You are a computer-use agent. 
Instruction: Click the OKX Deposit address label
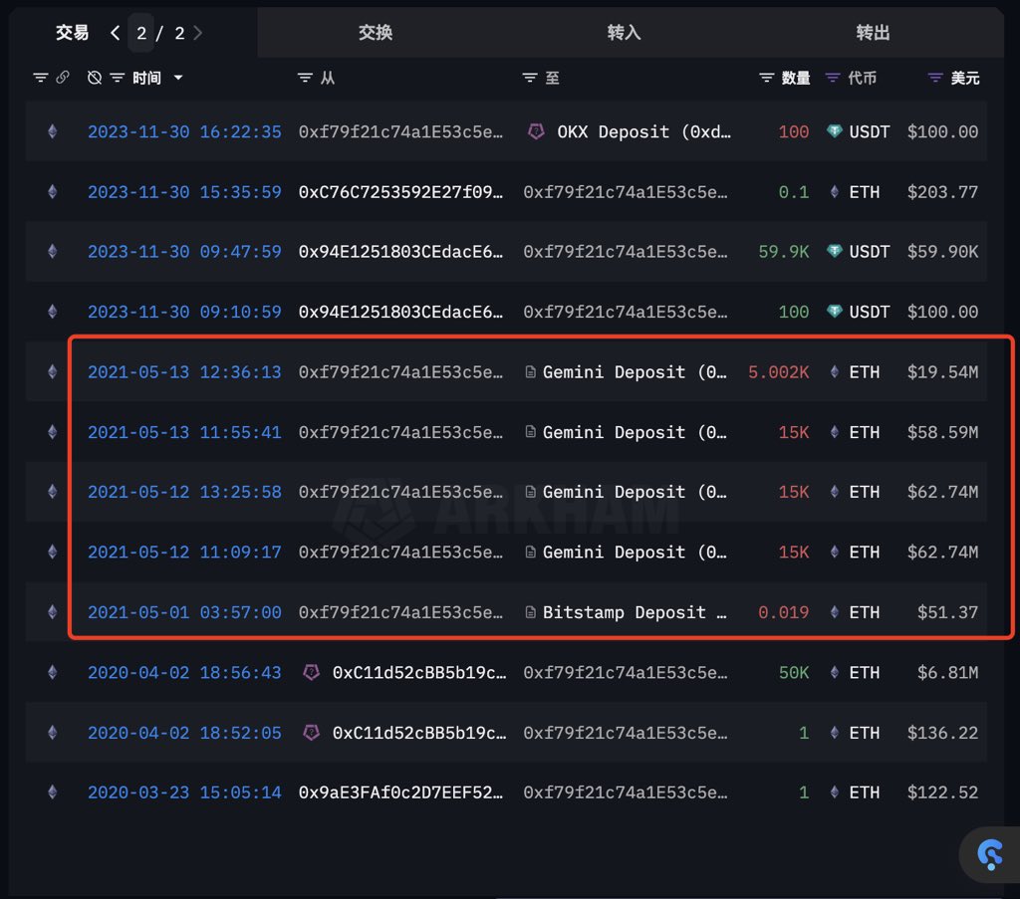644,132
